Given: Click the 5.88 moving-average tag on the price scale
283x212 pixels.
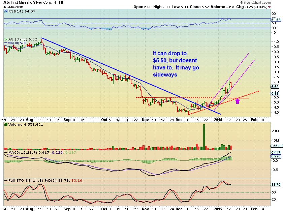Looking at the screenshot, I should (275, 93).
